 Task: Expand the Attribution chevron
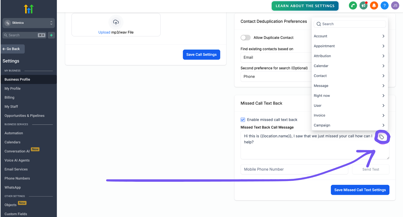pyautogui.click(x=383, y=56)
